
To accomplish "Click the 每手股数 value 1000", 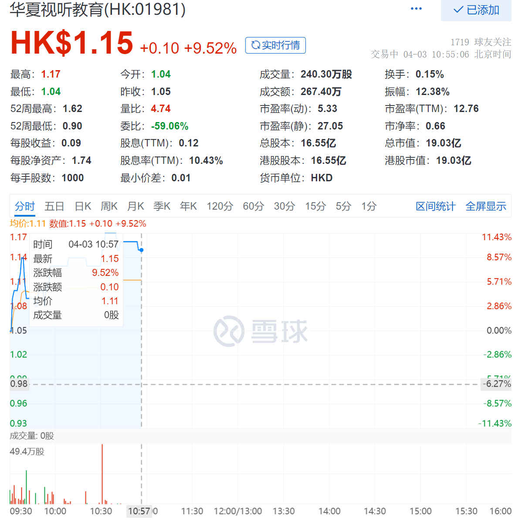I will point(72,178).
